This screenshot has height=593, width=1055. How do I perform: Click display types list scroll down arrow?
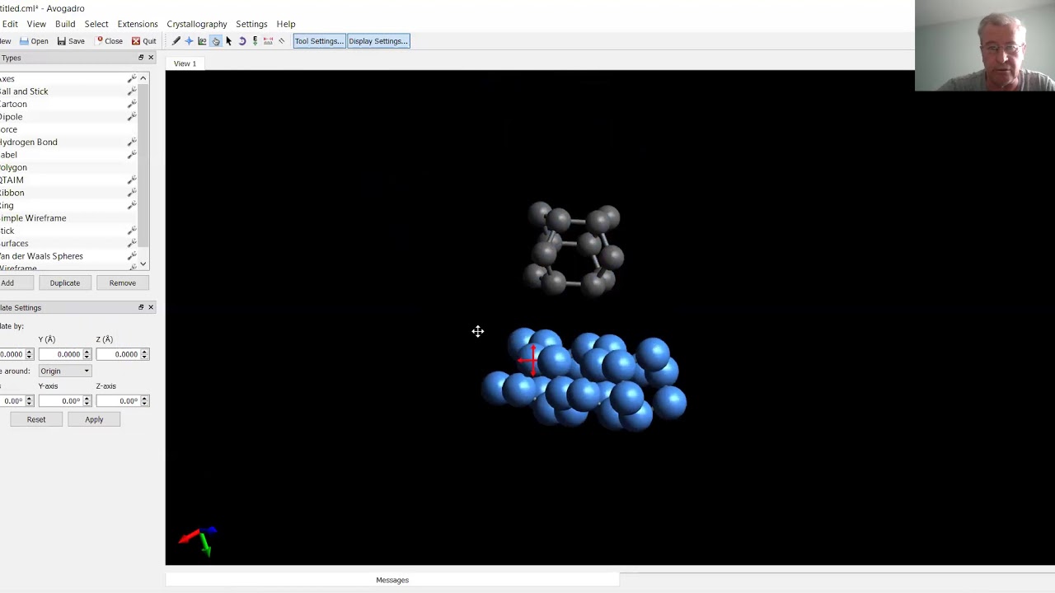coord(143,264)
